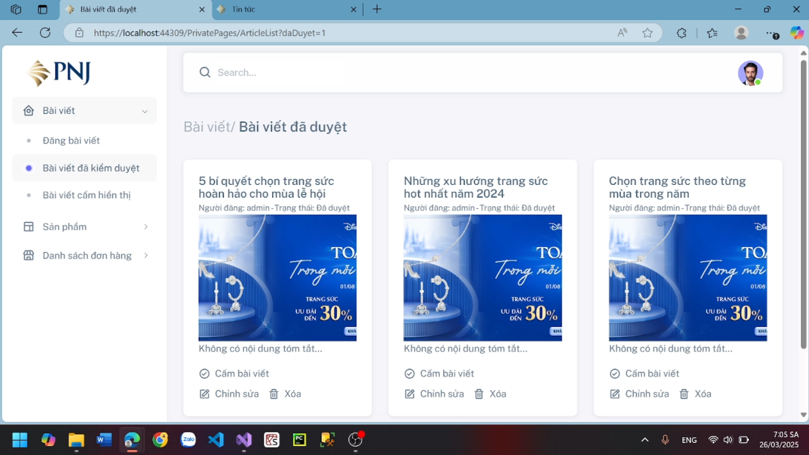Viewport: 809px width, 455px height.
Task: Reload the page with refresh icon
Action: coord(45,33)
